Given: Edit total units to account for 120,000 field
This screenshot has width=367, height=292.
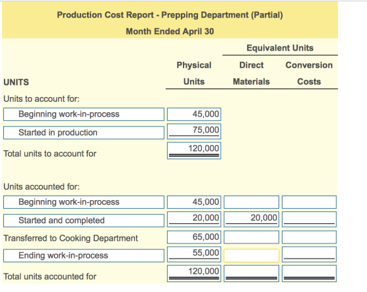Looking at the screenshot, I should pyautogui.click(x=194, y=150).
